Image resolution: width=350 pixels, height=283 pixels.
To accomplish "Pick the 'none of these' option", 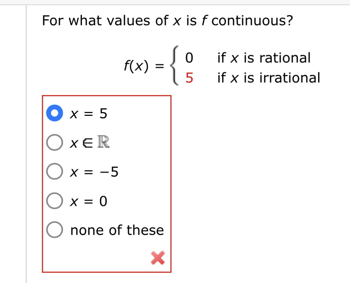I will coord(54,230).
